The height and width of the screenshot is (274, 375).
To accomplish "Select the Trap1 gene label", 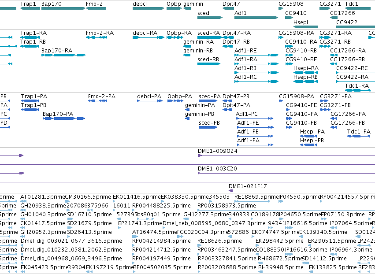I will 28,4.
